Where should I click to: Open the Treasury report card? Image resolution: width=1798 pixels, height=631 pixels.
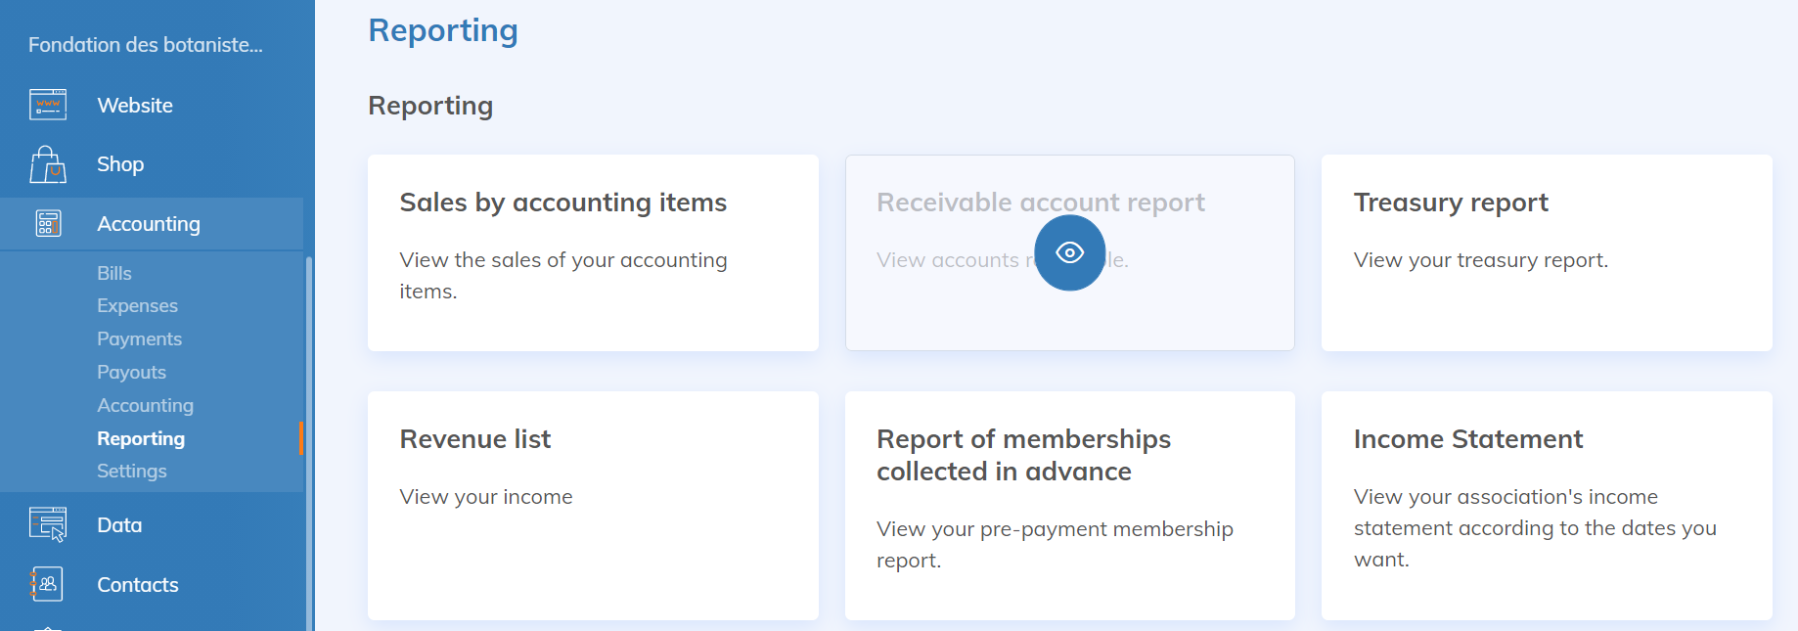pyautogui.click(x=1546, y=252)
